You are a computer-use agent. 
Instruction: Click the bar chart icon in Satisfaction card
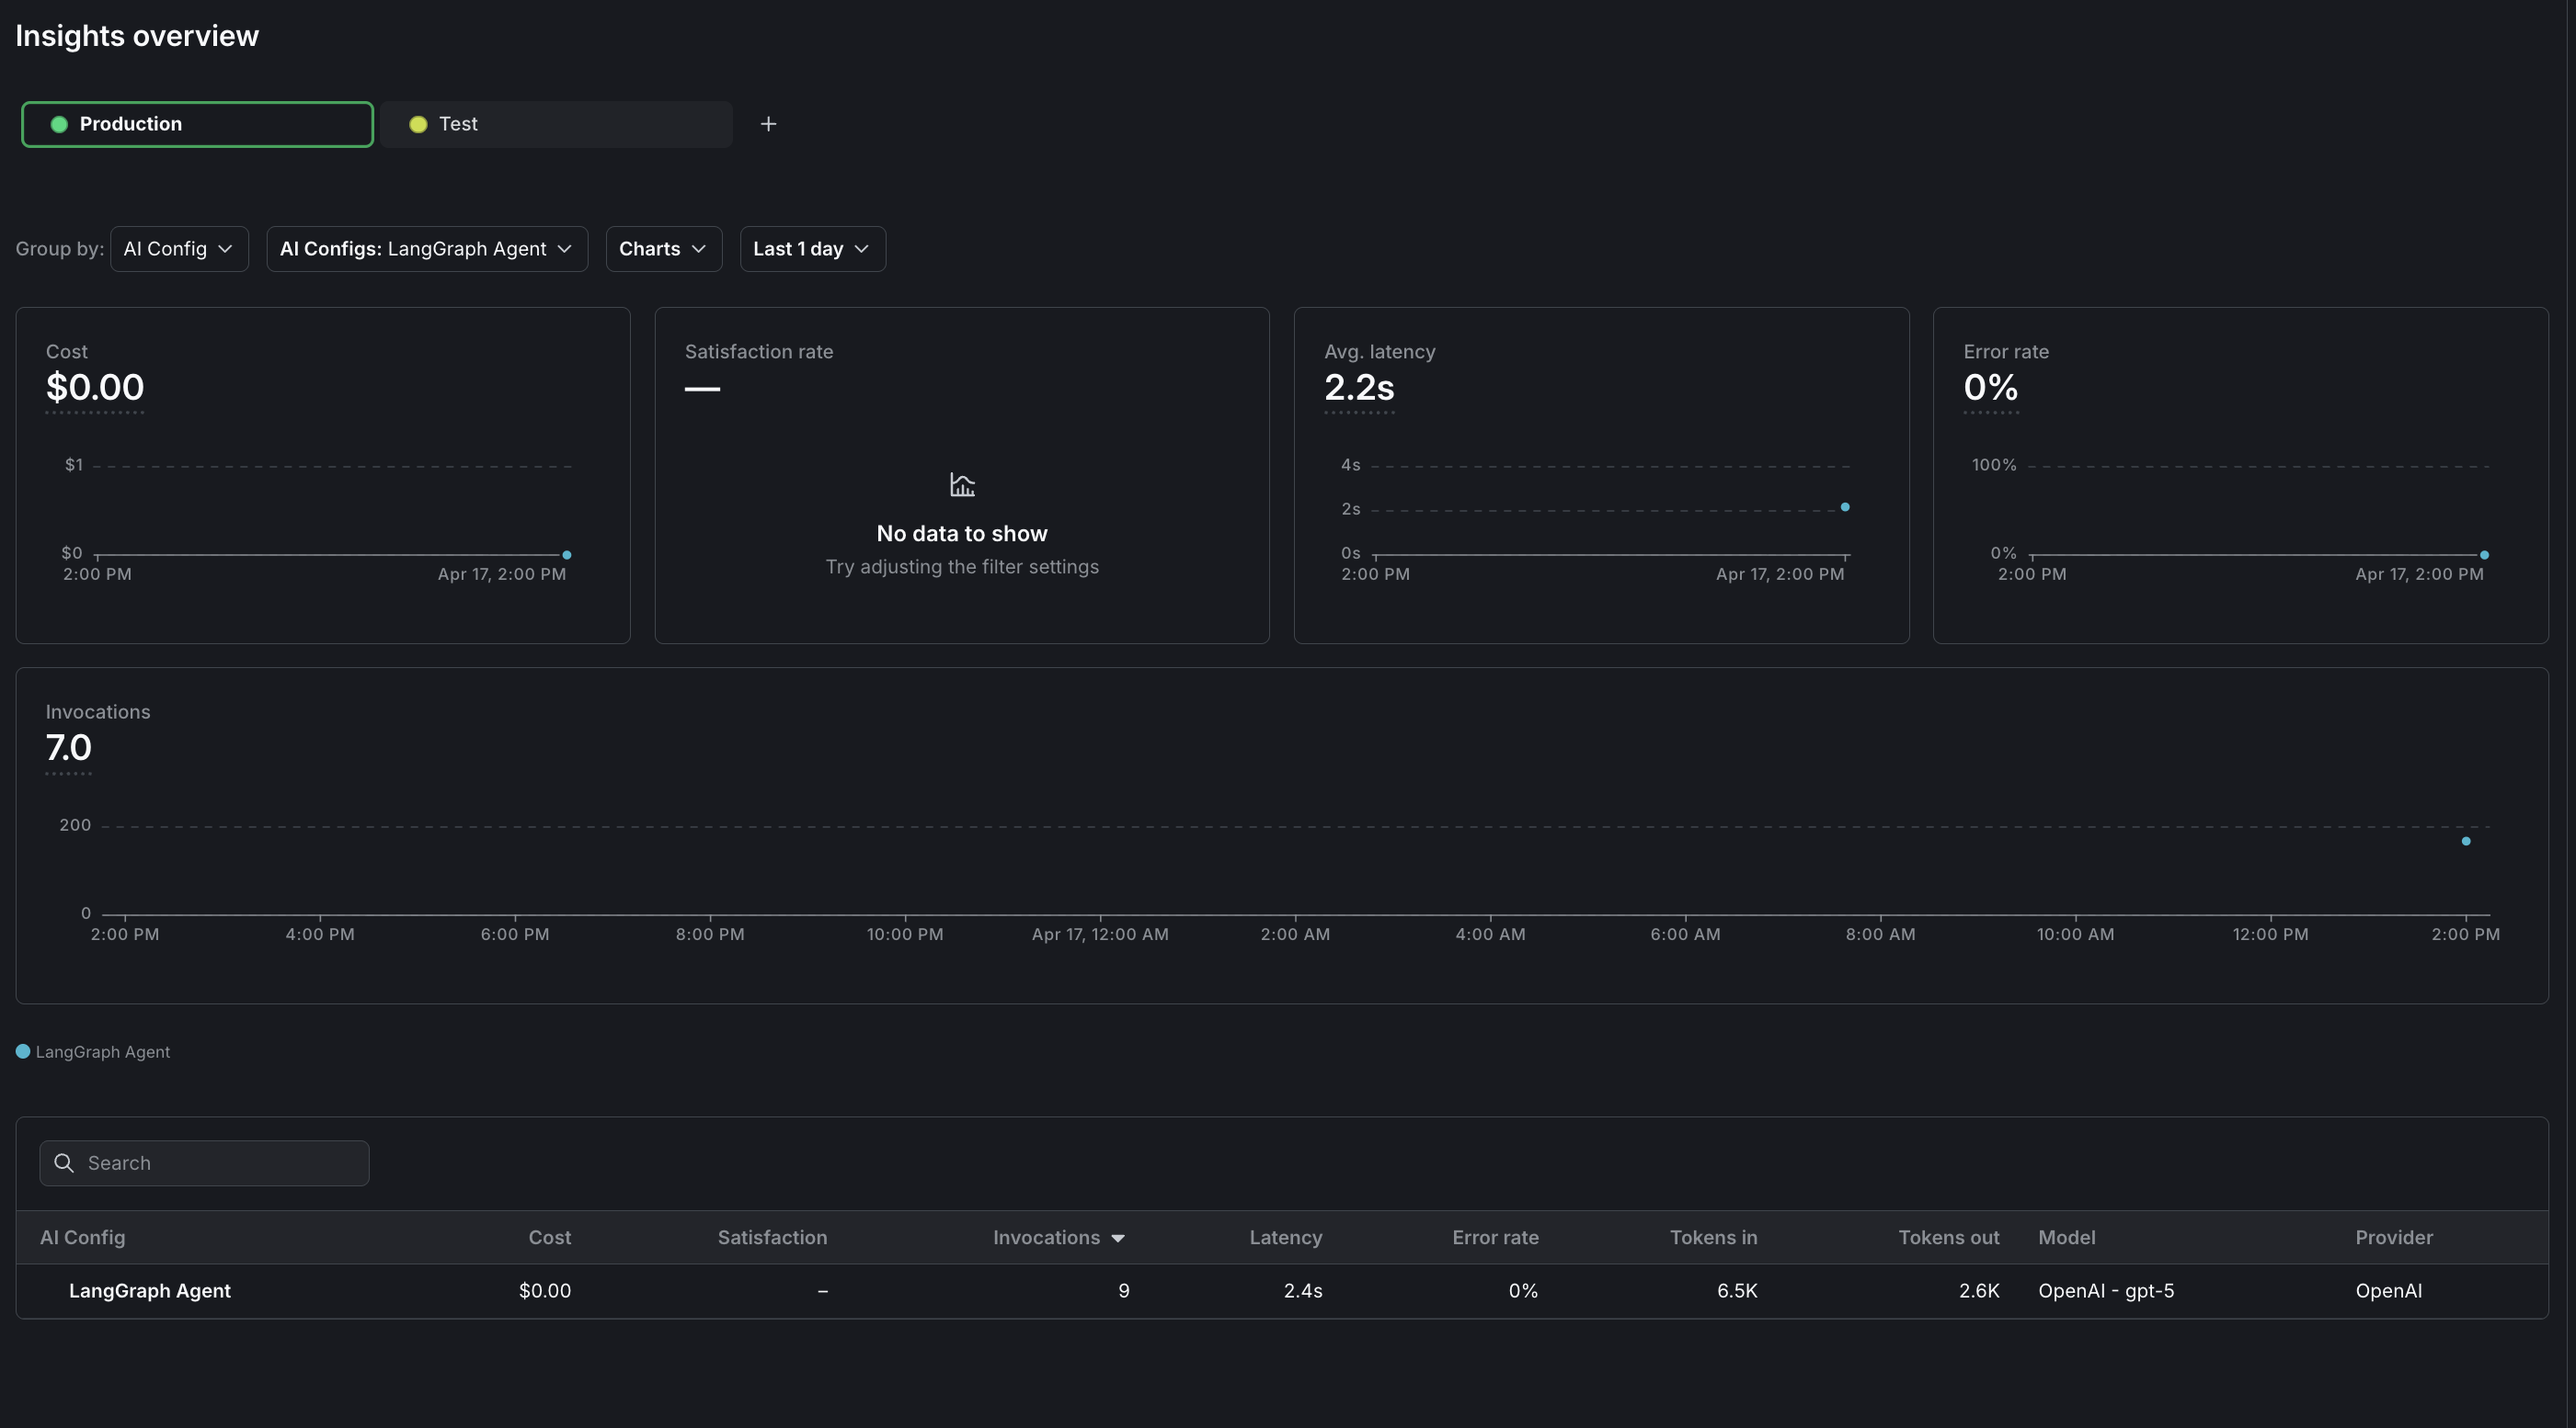coord(961,486)
